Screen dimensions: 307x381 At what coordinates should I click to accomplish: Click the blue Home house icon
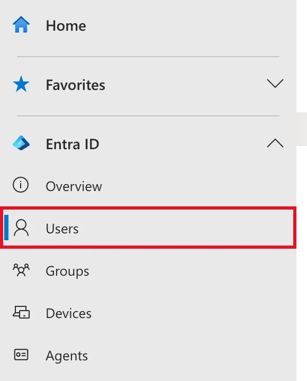pyautogui.click(x=21, y=24)
